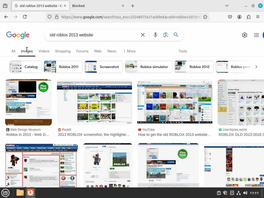
Task: Open Firefox View icon in tab bar
Action: [x=5, y=6]
